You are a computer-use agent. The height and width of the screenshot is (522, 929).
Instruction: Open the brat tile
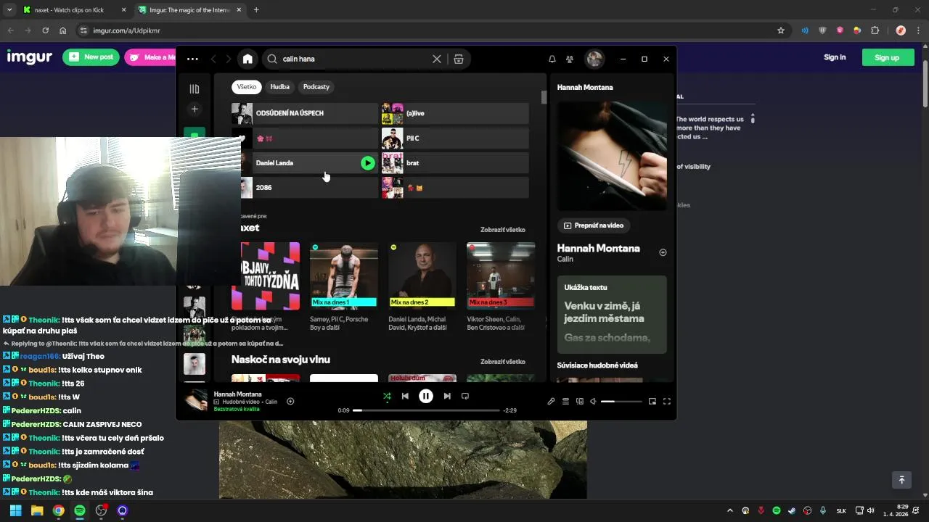(x=455, y=163)
